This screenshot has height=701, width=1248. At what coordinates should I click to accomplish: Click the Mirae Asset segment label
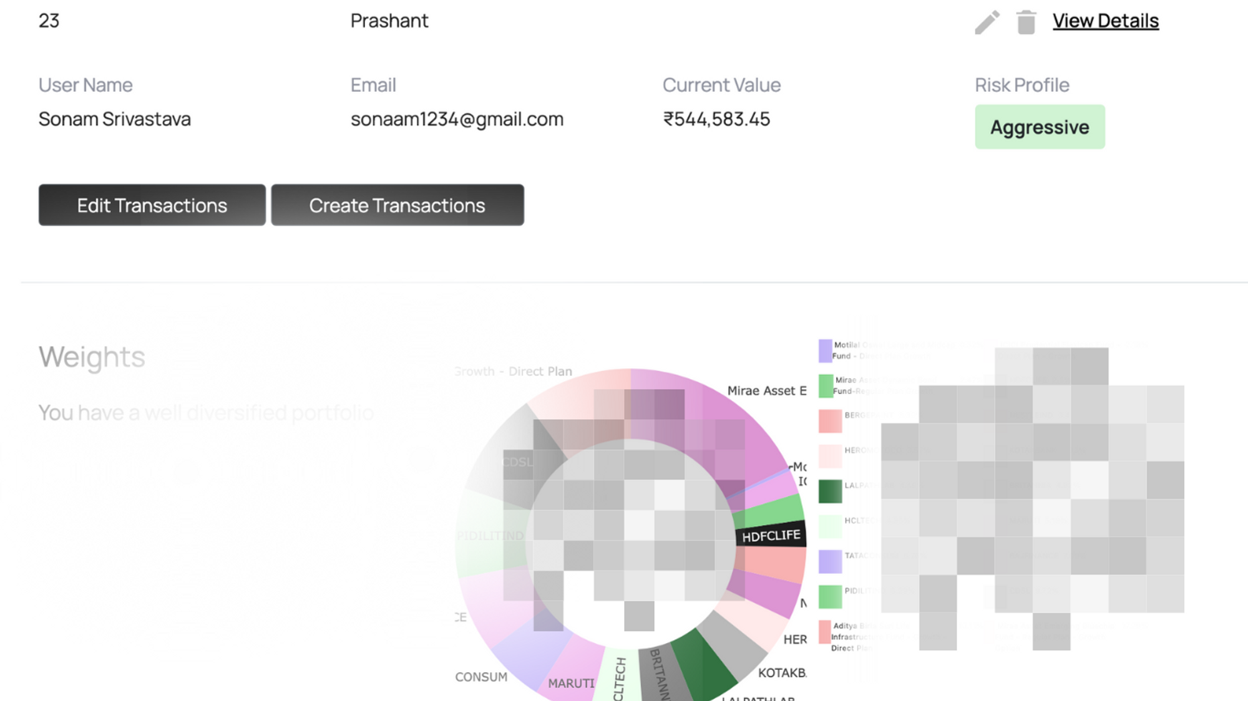point(766,391)
